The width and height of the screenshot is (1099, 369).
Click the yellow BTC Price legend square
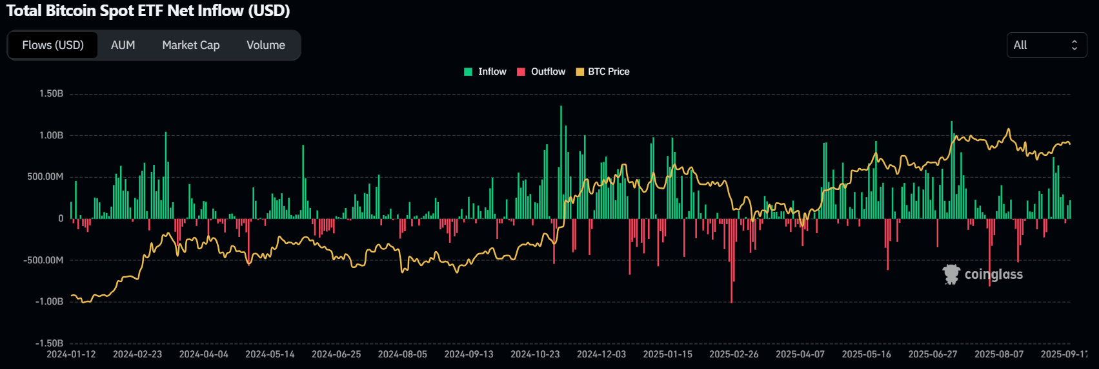click(x=580, y=71)
